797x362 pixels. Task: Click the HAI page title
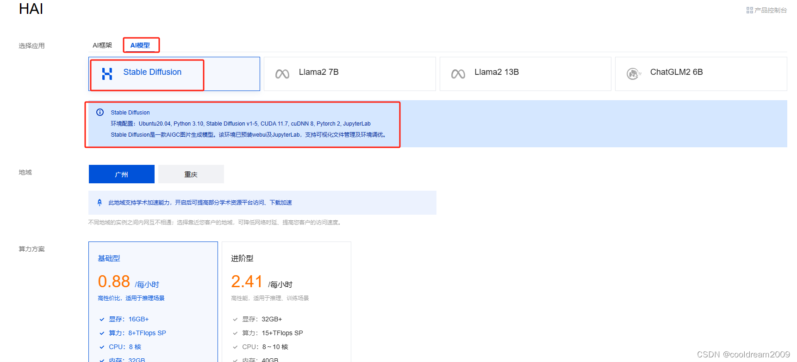pyautogui.click(x=31, y=9)
